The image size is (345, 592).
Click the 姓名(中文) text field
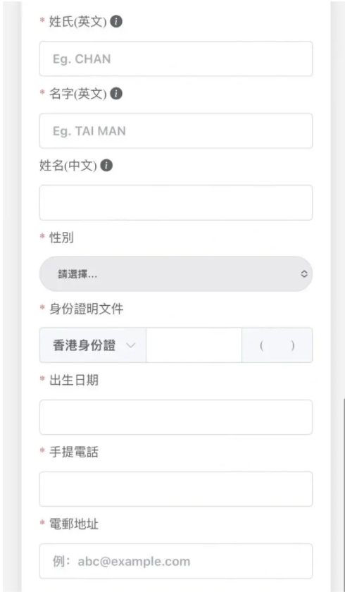click(x=176, y=203)
